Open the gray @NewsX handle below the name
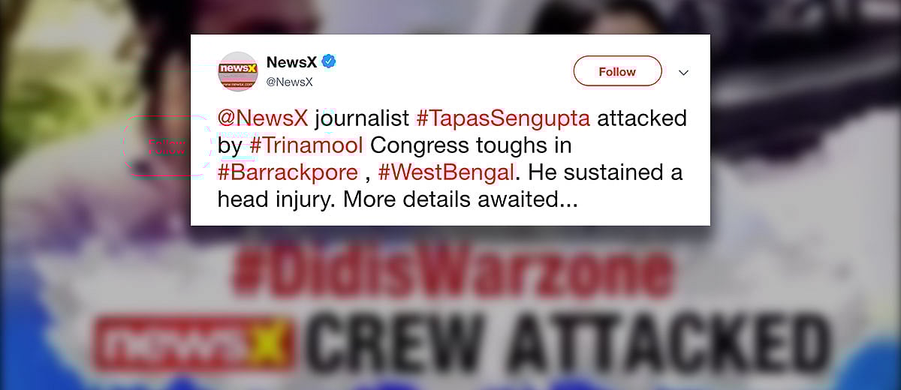This screenshot has width=901, height=390. pyautogui.click(x=290, y=82)
